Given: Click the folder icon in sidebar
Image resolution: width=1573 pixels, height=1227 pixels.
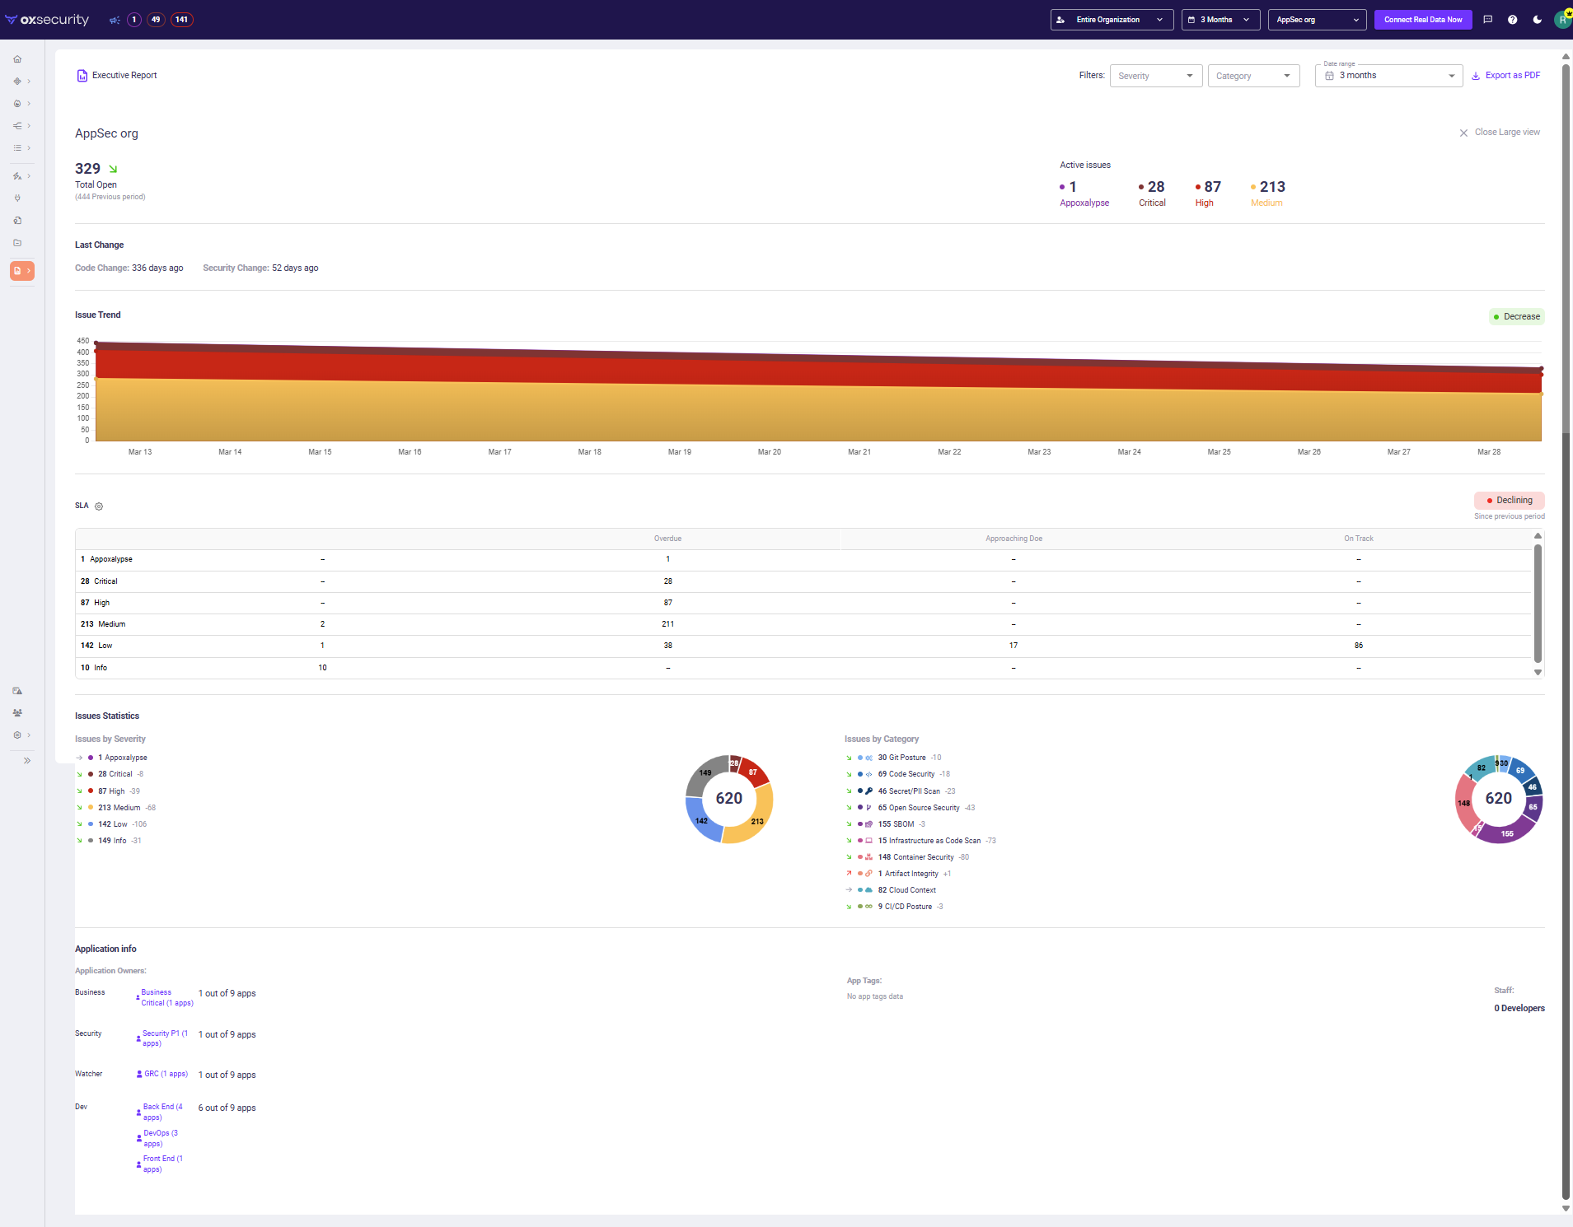Looking at the screenshot, I should pos(17,243).
